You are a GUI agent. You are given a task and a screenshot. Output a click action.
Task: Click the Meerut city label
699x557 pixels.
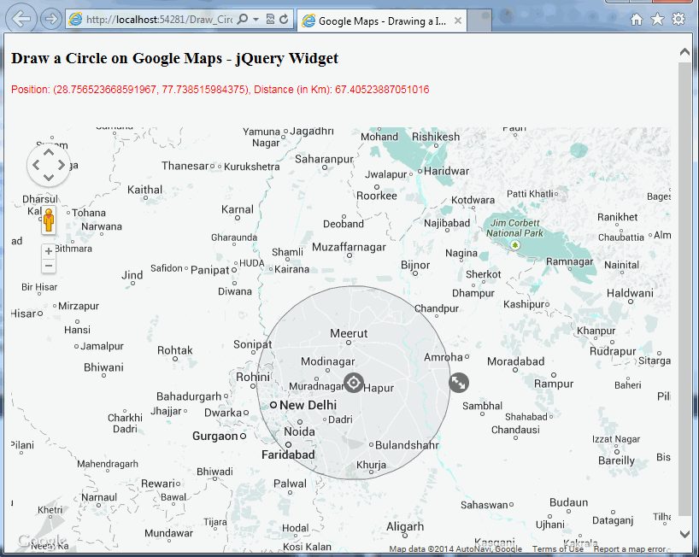pyautogui.click(x=349, y=333)
